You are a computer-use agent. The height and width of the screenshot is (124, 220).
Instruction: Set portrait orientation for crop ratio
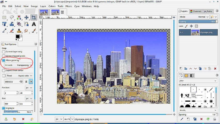[26, 82]
